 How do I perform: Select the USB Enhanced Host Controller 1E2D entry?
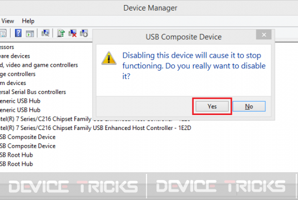pyautogui.click(x=95, y=128)
